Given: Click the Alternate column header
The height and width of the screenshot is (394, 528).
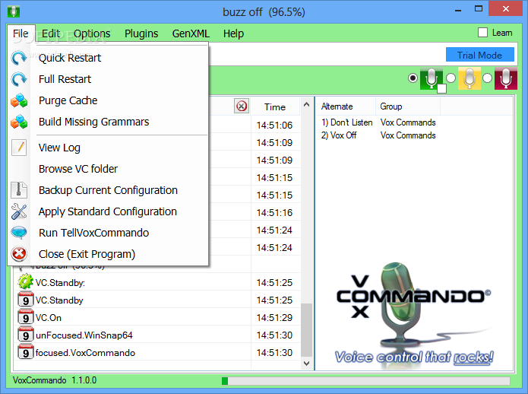Looking at the screenshot, I should pyautogui.click(x=346, y=106).
